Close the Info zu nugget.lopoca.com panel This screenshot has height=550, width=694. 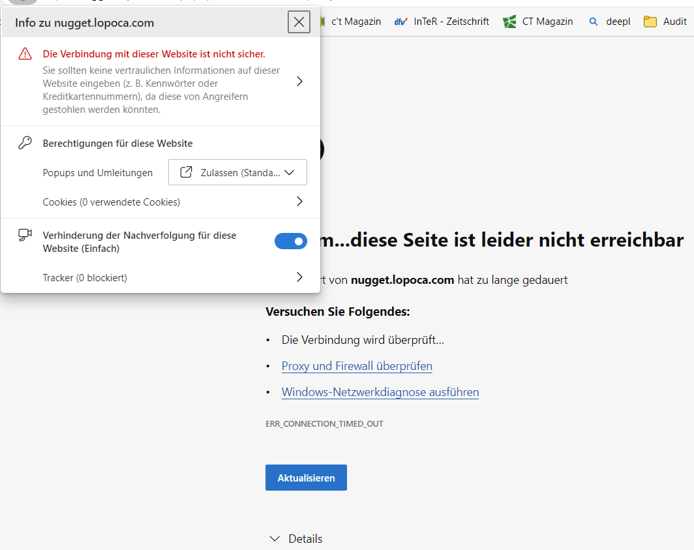299,22
